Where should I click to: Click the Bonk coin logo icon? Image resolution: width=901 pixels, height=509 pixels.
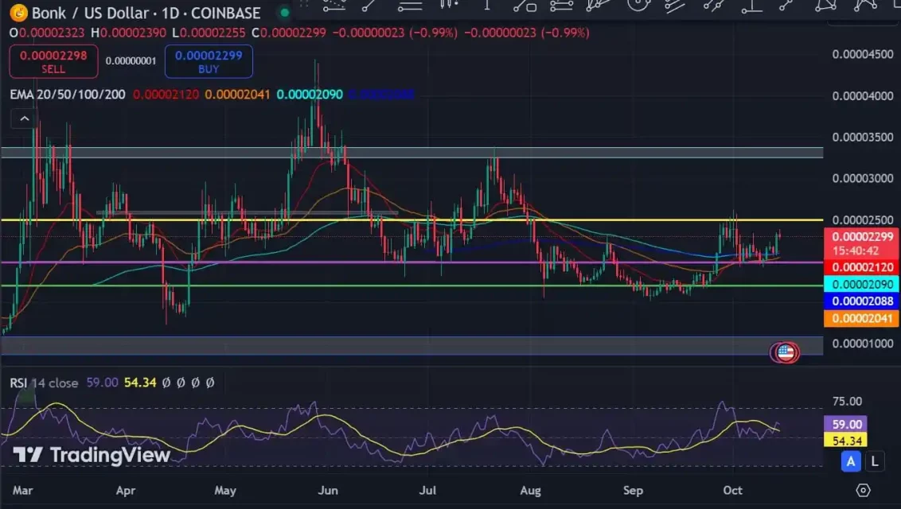(x=18, y=12)
